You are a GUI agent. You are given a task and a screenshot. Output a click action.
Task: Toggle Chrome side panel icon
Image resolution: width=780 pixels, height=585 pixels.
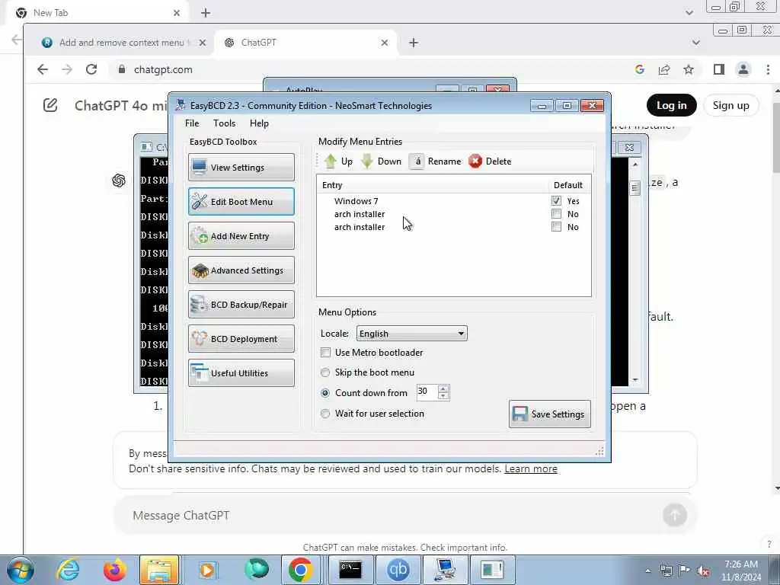(719, 69)
